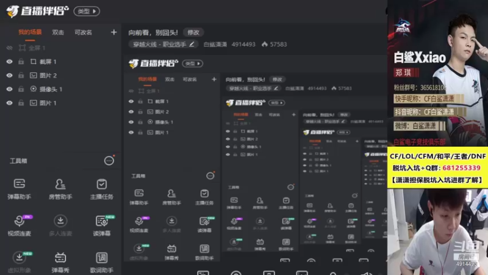Hide the 图片 2 layer
This screenshot has height=275, width=488.
coord(9,75)
